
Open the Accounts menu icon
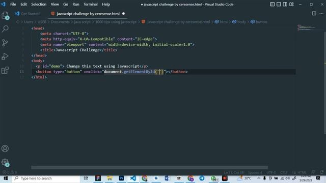(5, 148)
